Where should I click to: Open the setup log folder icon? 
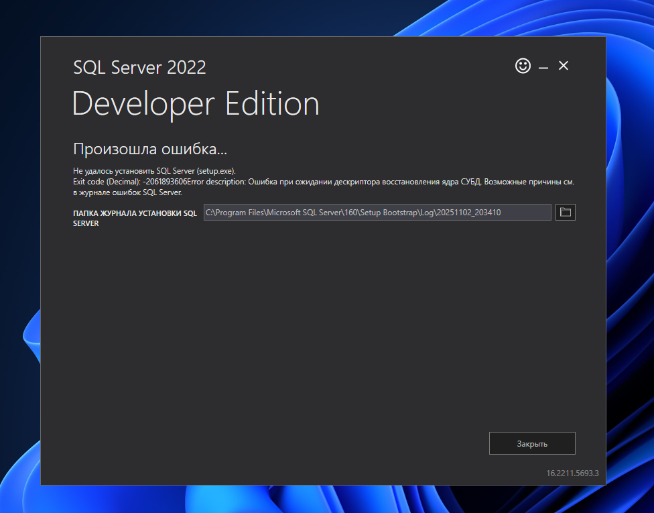tap(565, 213)
